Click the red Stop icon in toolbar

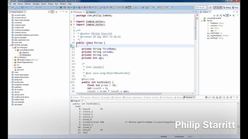(84, 8)
